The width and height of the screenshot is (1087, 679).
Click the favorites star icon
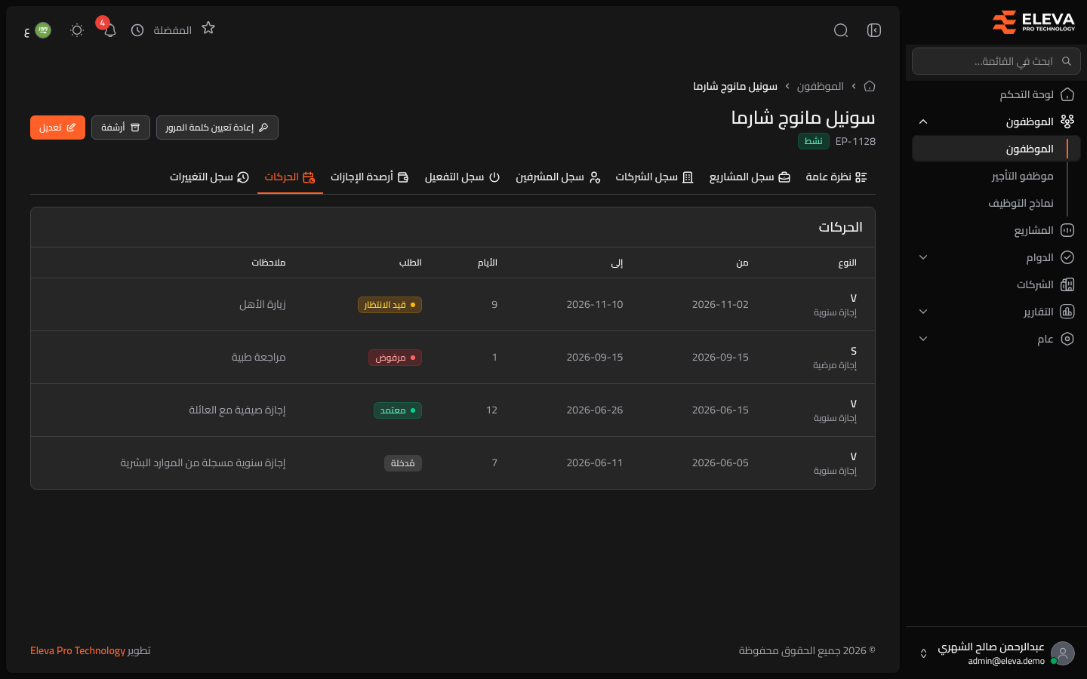[x=208, y=28]
